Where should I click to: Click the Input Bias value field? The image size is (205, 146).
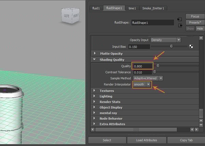click(139, 47)
